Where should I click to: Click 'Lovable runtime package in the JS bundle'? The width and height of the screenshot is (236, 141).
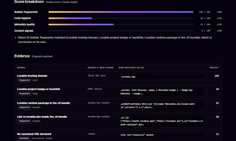point(43,103)
